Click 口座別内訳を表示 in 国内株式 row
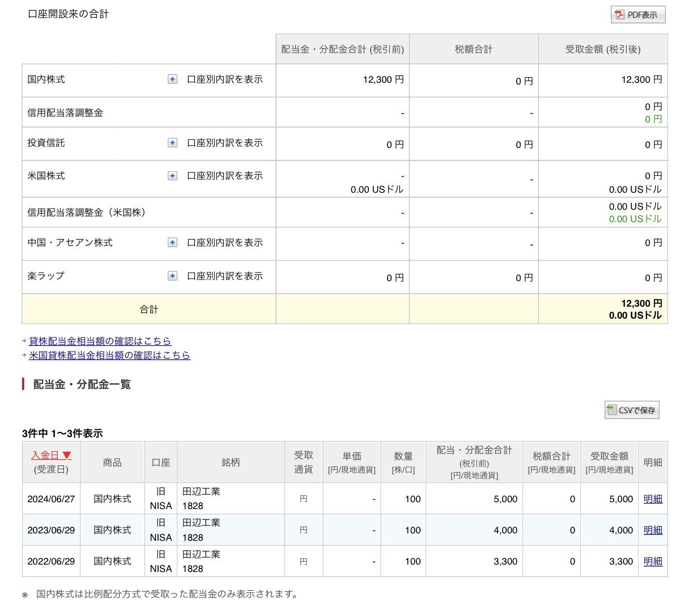Screen dimensions: 676x602 pyautogui.click(x=224, y=79)
